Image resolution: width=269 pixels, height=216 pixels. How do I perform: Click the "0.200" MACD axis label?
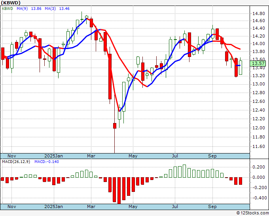click(x=259, y=167)
